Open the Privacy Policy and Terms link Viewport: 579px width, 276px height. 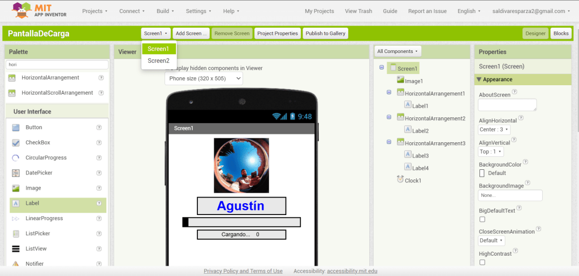tap(243, 271)
